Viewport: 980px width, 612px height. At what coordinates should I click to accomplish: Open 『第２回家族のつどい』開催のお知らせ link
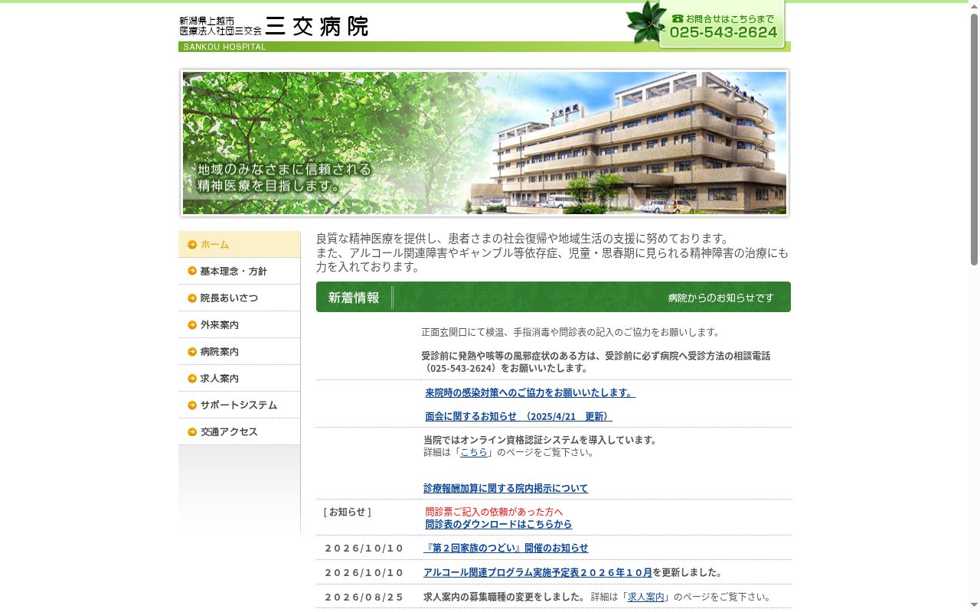505,548
